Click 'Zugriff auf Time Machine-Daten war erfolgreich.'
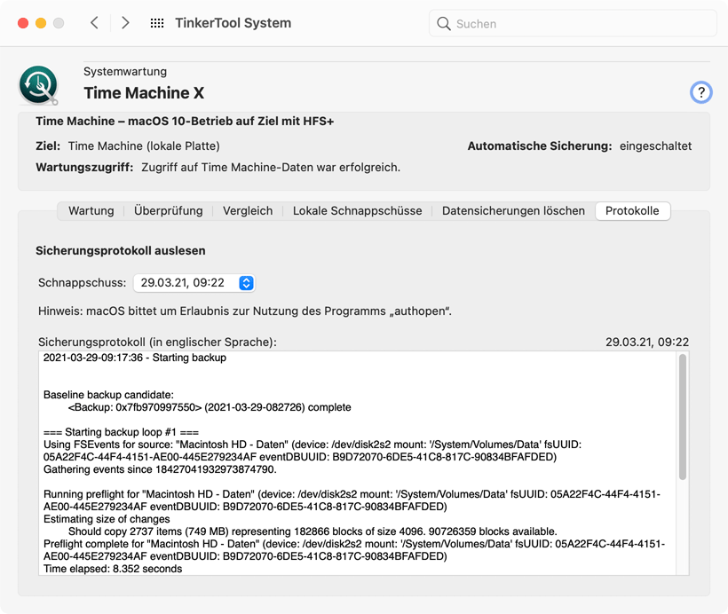The image size is (728, 614). [271, 167]
